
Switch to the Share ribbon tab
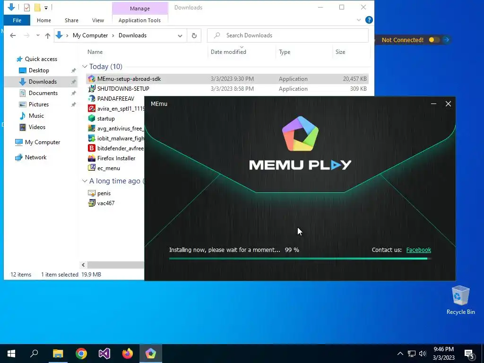point(71,20)
